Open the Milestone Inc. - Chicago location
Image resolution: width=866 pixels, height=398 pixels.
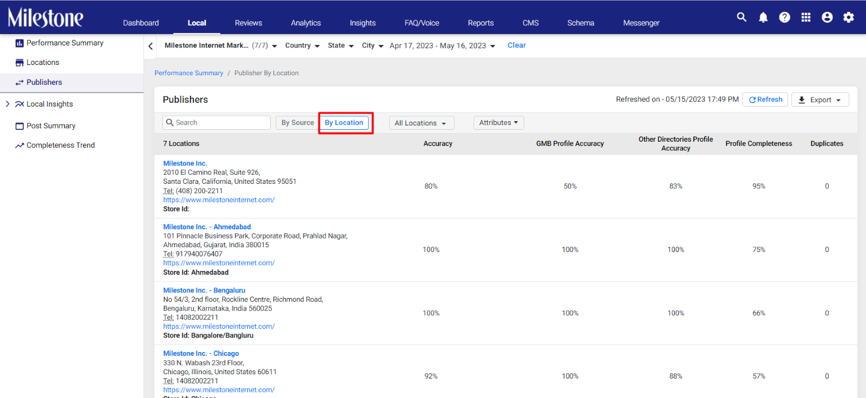(201, 354)
